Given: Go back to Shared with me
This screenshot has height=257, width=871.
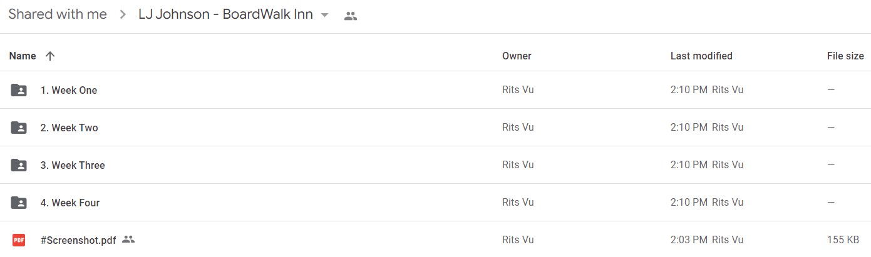Looking at the screenshot, I should pyautogui.click(x=58, y=14).
